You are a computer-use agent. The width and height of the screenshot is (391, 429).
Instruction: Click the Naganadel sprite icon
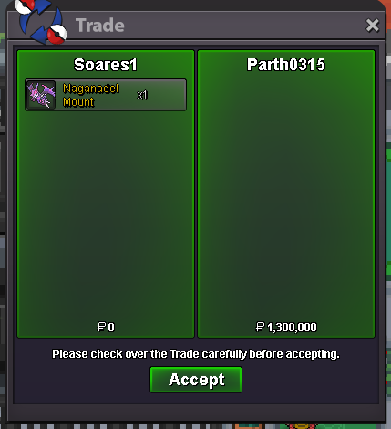point(41,95)
